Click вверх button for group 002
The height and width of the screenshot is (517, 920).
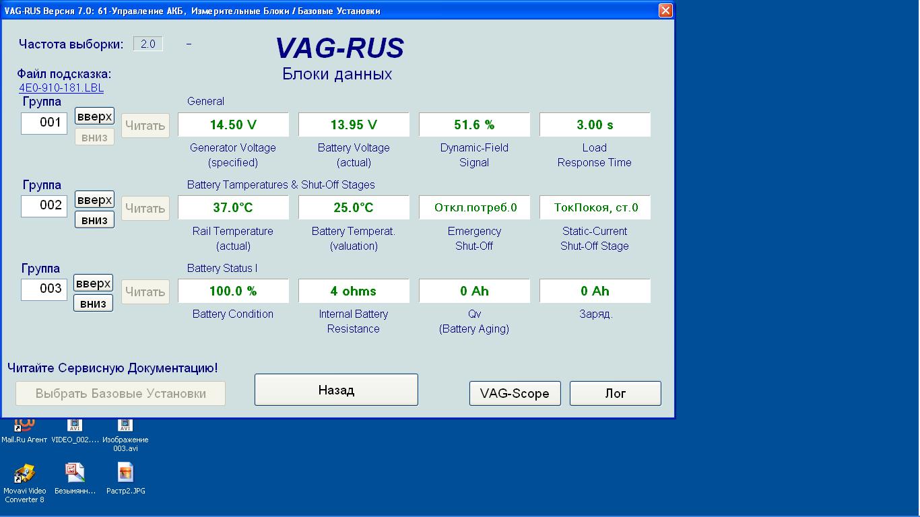pyautogui.click(x=94, y=200)
